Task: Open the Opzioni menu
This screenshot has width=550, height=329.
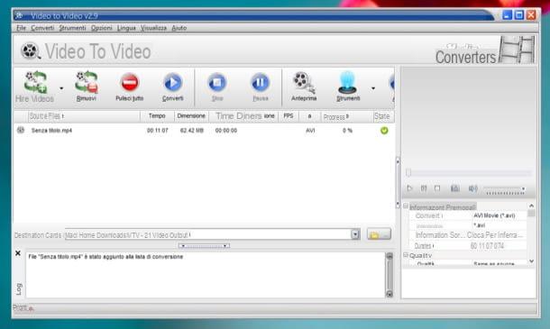Action: pyautogui.click(x=102, y=28)
